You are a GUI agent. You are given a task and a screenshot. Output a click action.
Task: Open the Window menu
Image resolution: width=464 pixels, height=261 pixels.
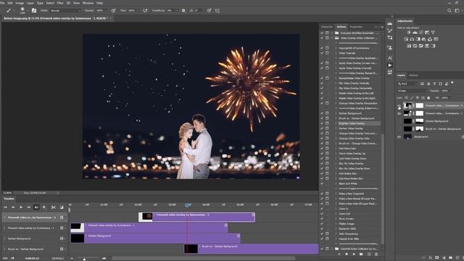click(88, 3)
